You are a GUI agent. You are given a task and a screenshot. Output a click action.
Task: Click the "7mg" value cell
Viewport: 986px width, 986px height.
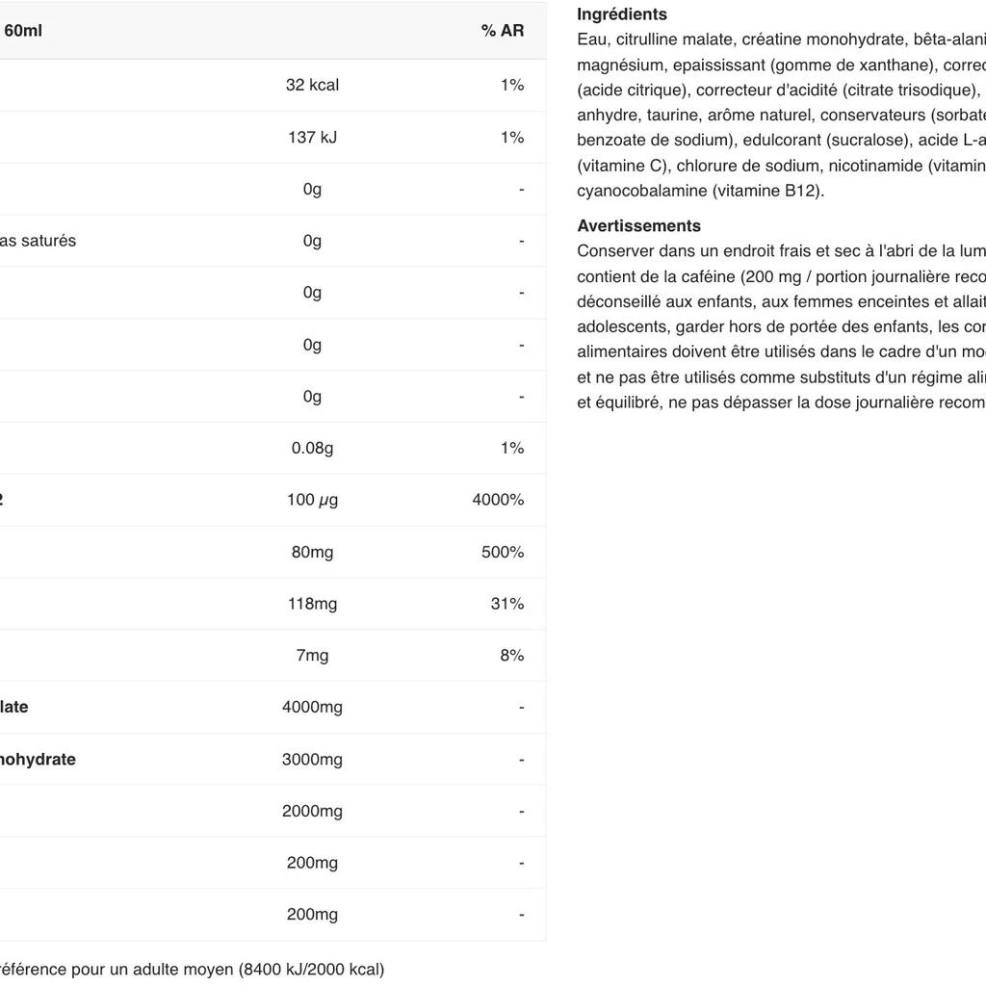(312, 656)
